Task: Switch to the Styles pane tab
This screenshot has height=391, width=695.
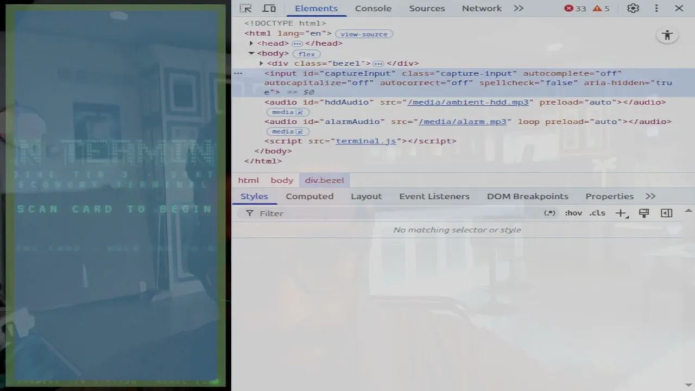Action: tap(254, 196)
